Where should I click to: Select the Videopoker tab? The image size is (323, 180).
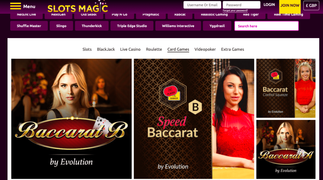tap(205, 49)
